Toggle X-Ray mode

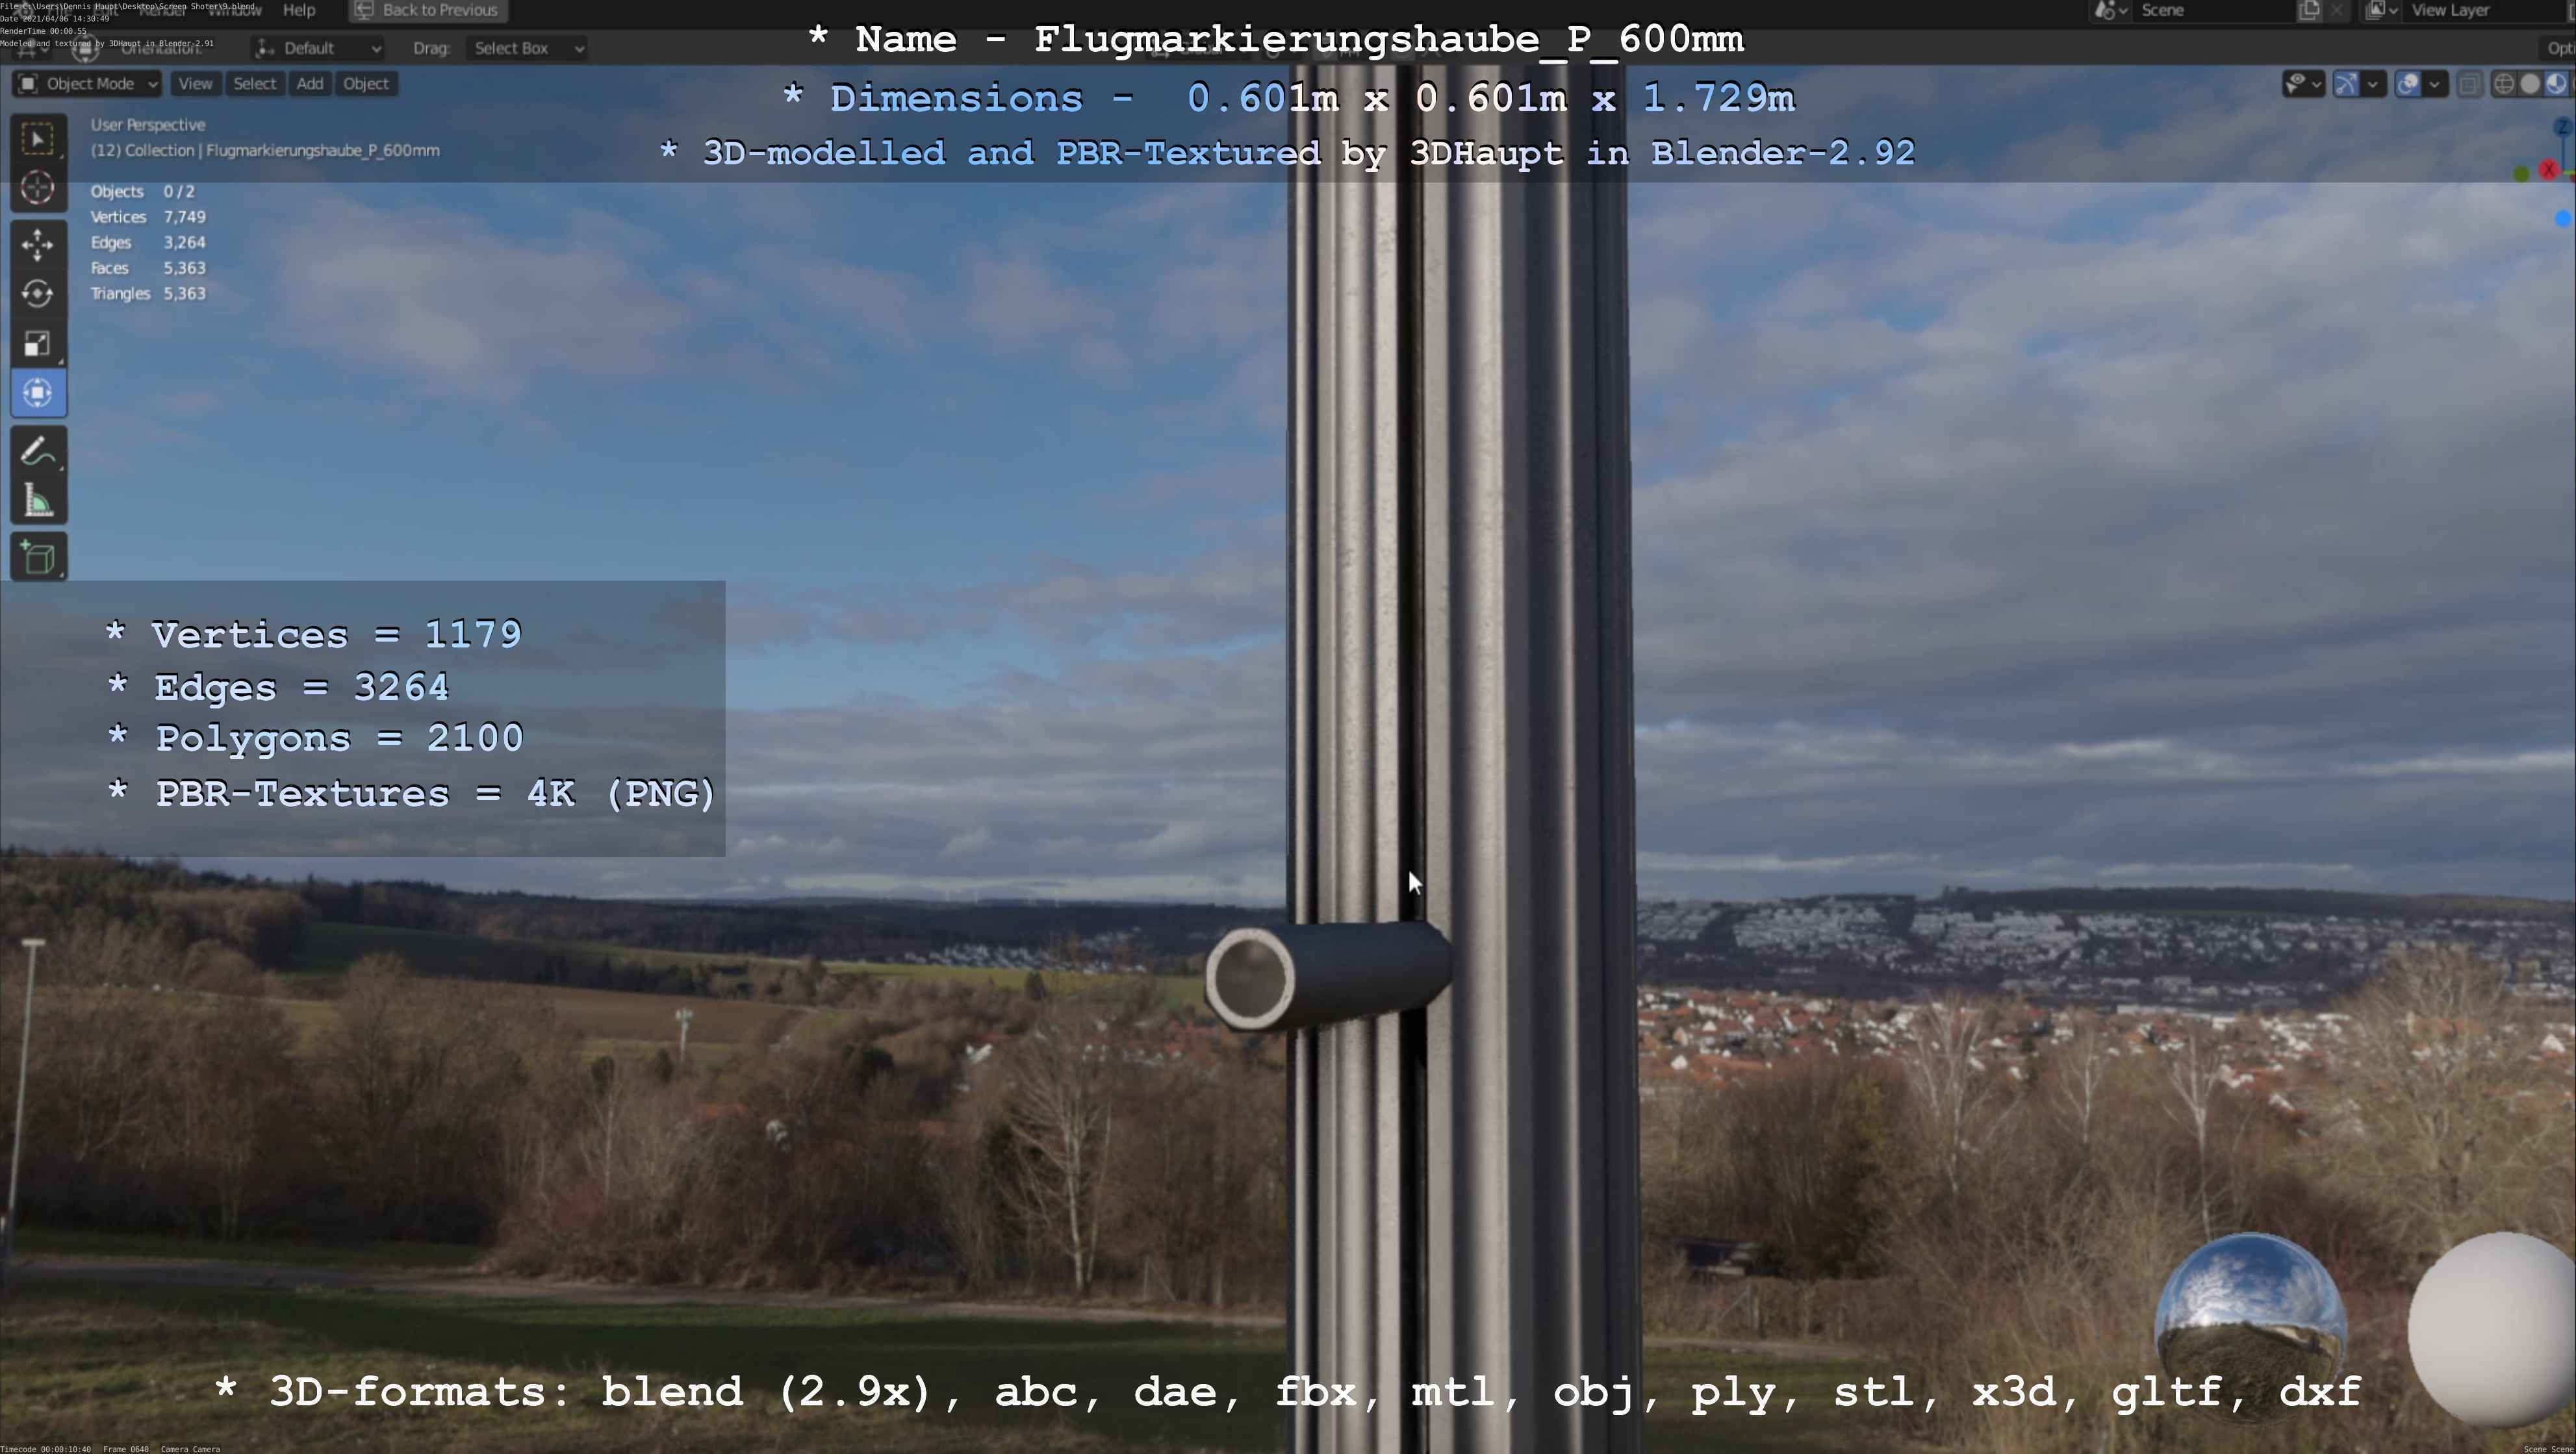pyautogui.click(x=2469, y=84)
